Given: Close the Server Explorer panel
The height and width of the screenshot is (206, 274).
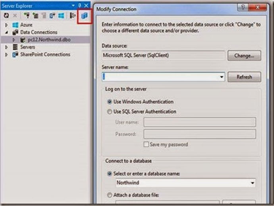Looking at the screenshot, I should [x=86, y=6].
